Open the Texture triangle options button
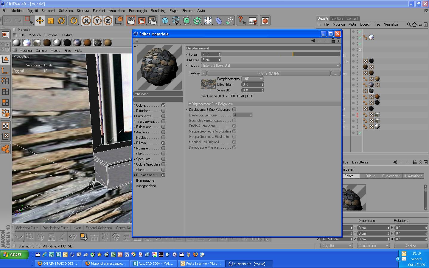This screenshot has height=268, width=429. coord(203,73)
